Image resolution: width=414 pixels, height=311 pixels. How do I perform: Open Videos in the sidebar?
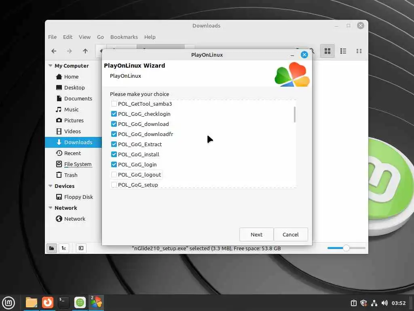[x=74, y=132]
